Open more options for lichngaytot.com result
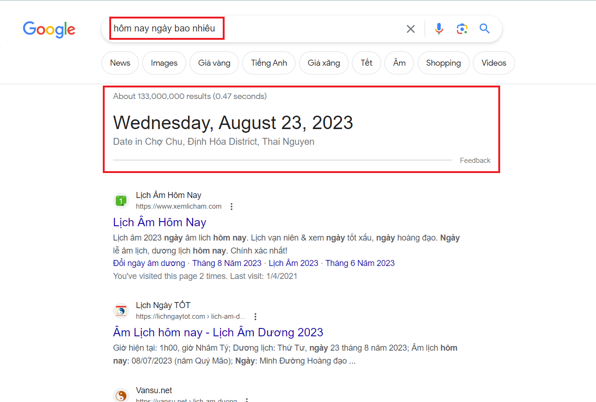596x402 pixels. pos(255,316)
